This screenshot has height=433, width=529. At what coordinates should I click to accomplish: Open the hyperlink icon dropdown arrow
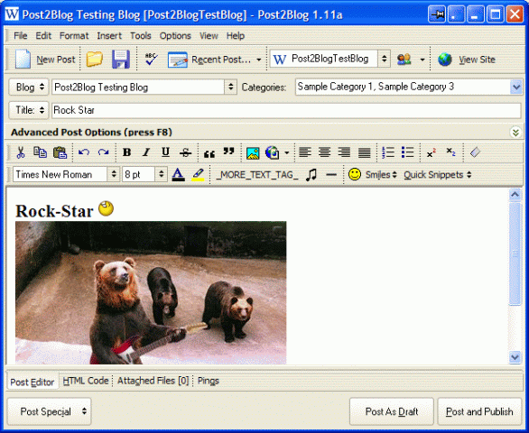click(287, 152)
